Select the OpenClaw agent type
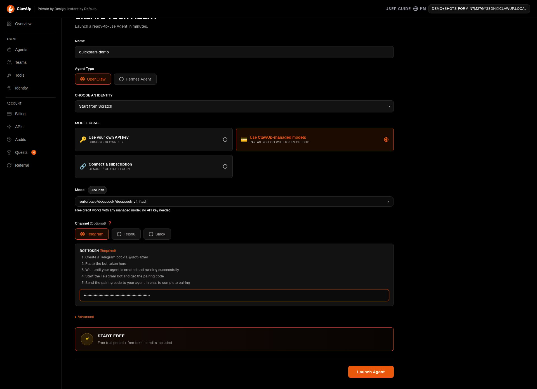The image size is (537, 389). coord(93,79)
